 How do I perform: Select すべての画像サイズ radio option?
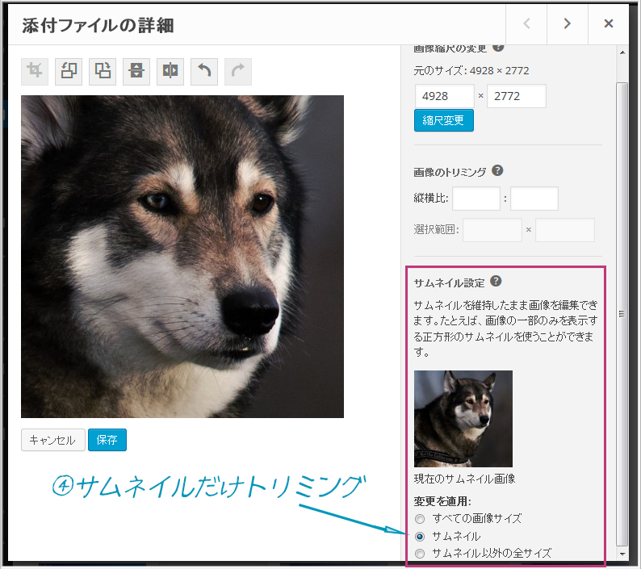pos(420,518)
